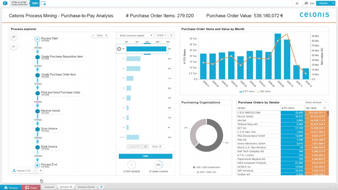Click the new selection icon in top bar
The image size is (338, 190).
click(x=43, y=3)
